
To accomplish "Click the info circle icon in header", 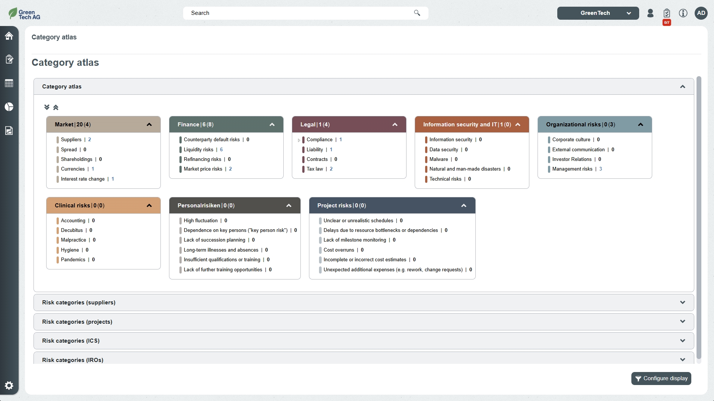I will [683, 13].
